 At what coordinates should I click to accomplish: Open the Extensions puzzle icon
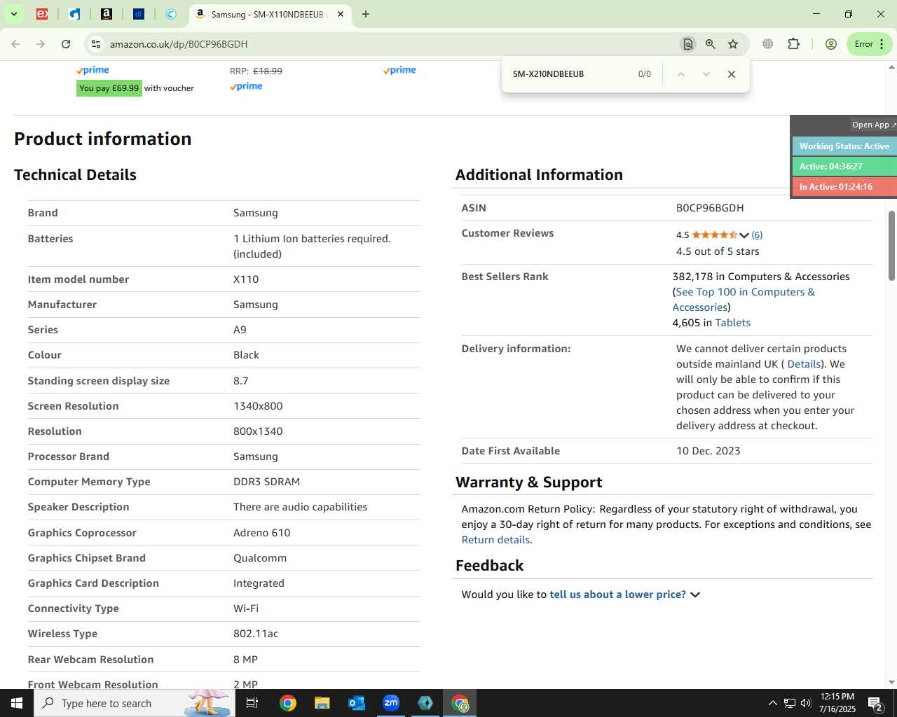click(793, 44)
